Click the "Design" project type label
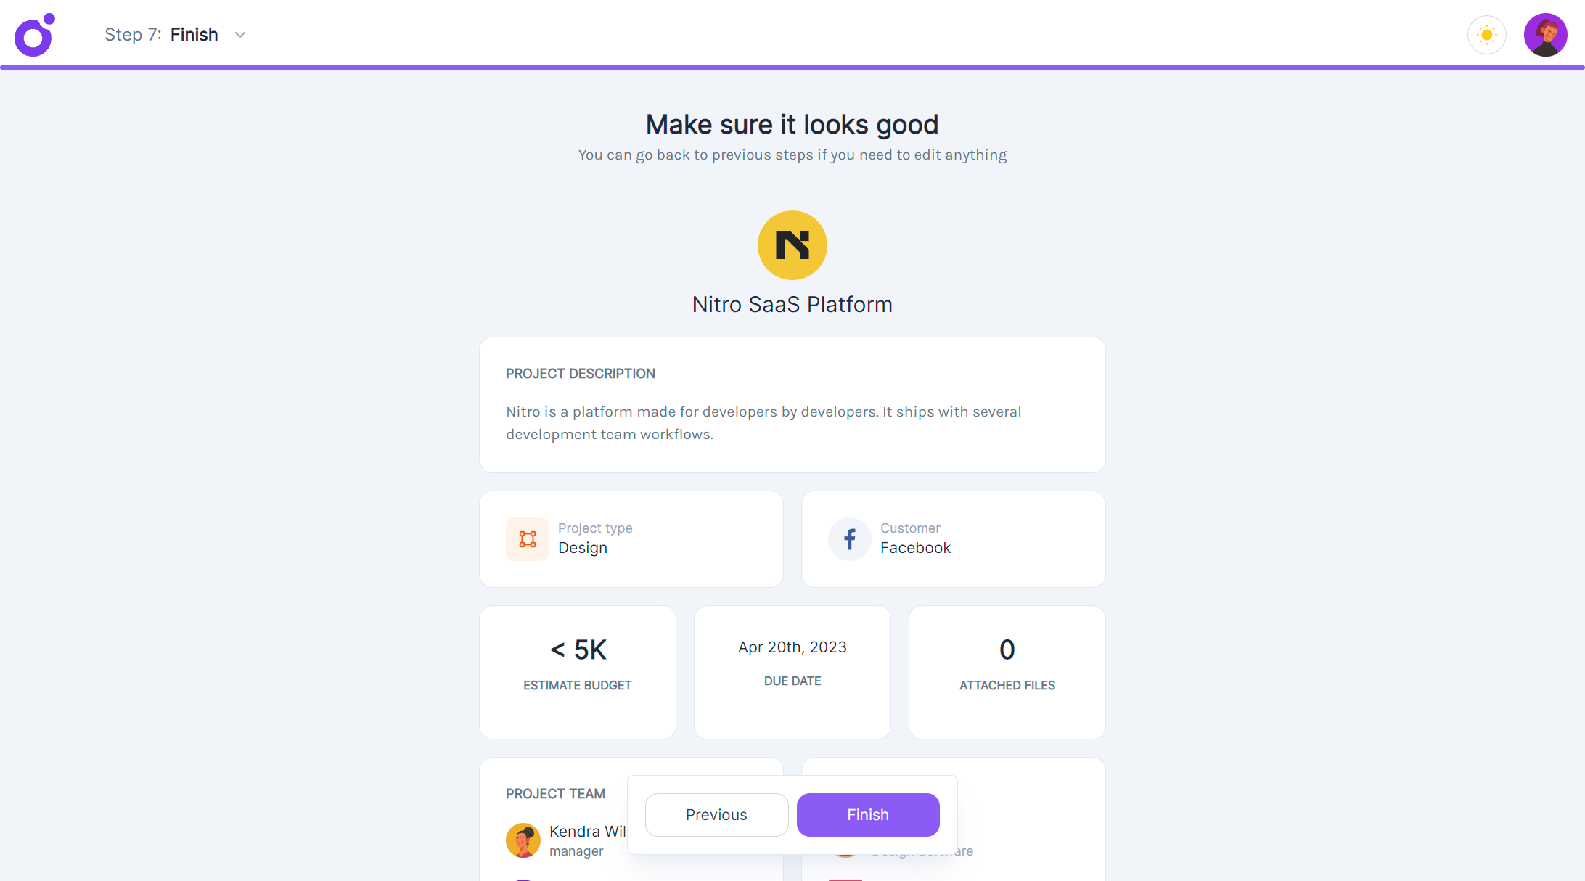This screenshot has width=1585, height=881. 583,548
